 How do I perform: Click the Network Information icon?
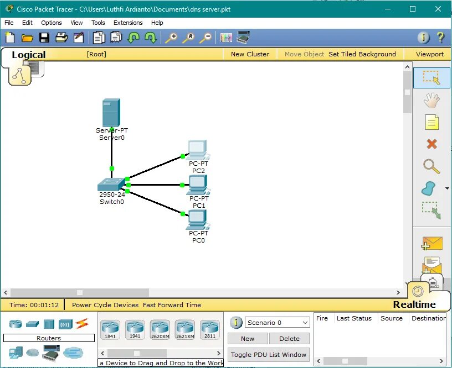click(x=423, y=38)
